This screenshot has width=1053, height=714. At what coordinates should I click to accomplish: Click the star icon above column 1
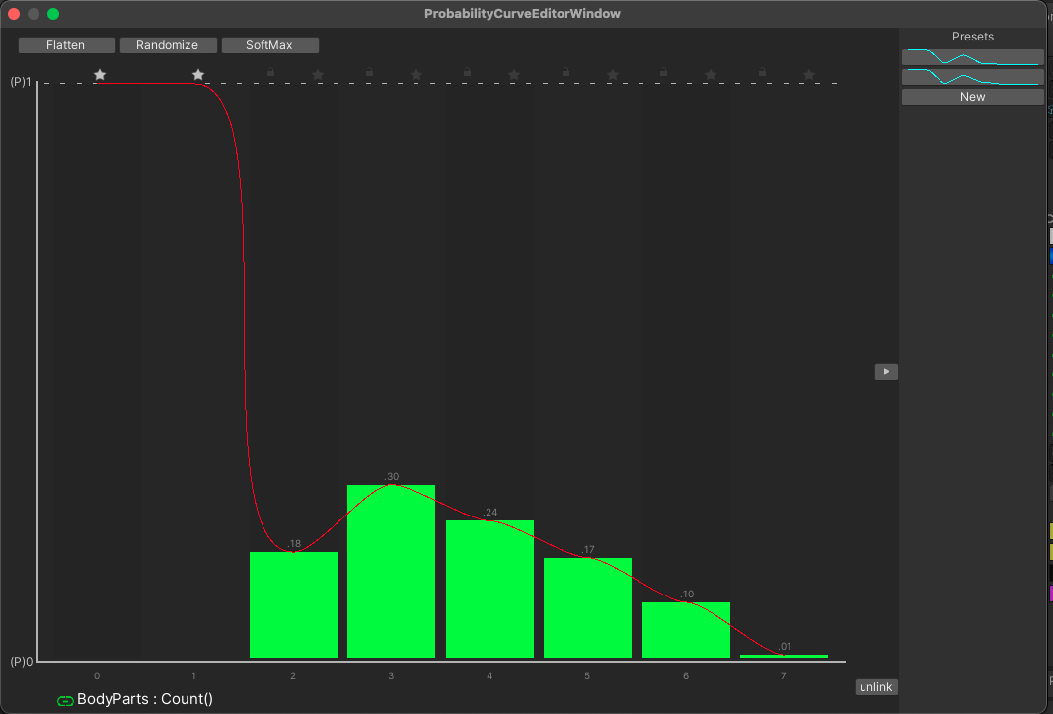[x=198, y=75]
